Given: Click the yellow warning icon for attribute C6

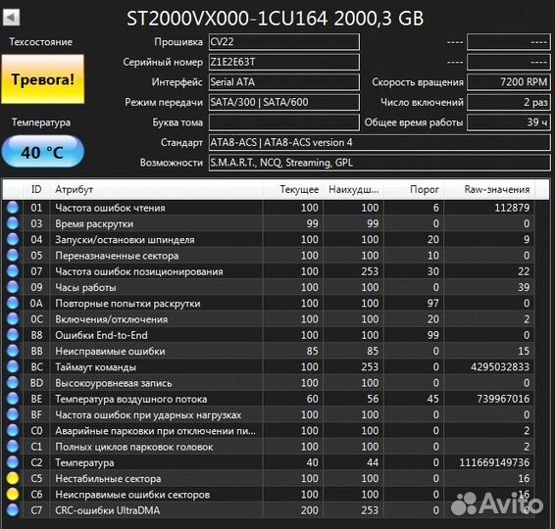Looking at the screenshot, I should point(13,494).
